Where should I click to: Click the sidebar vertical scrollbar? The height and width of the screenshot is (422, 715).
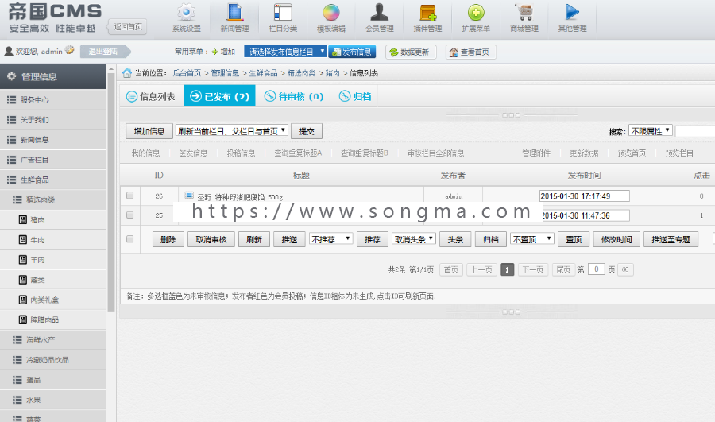(111, 192)
